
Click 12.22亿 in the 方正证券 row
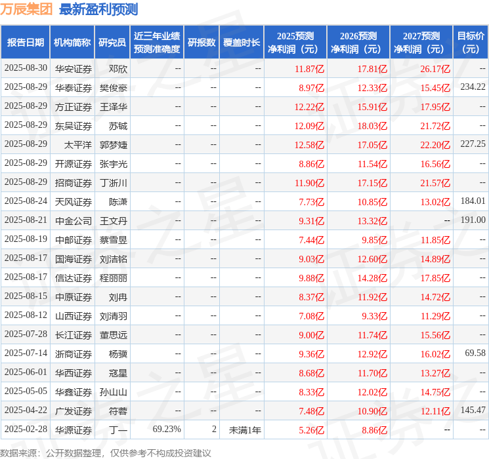(x=309, y=107)
